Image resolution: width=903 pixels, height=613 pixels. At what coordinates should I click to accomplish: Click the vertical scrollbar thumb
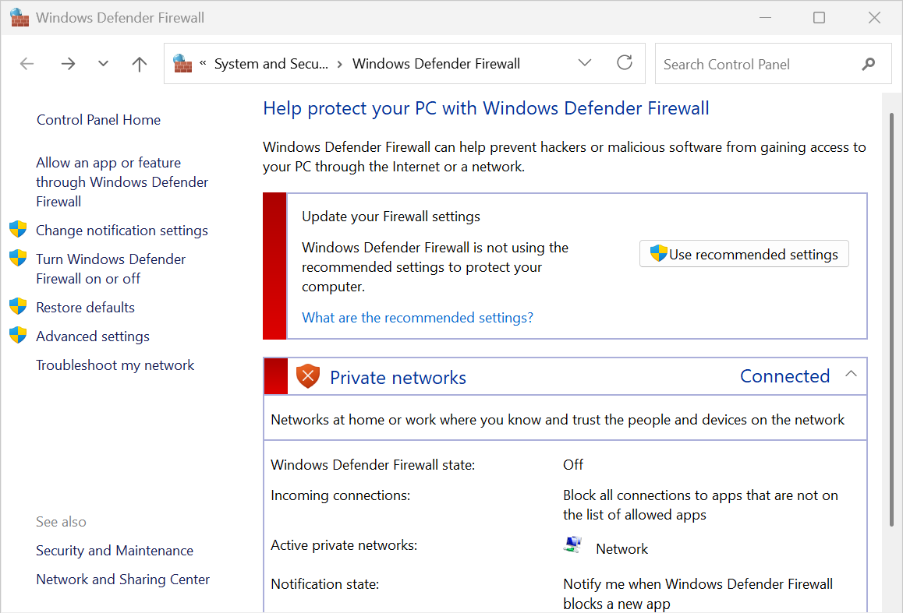coord(891,319)
